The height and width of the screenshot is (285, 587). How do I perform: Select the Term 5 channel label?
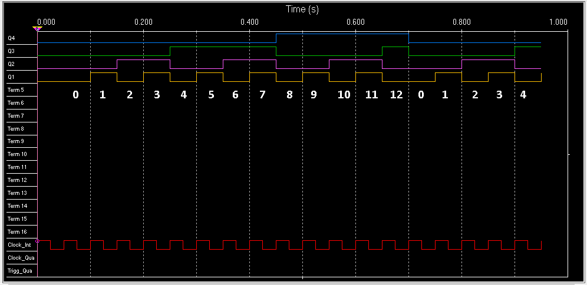(16, 90)
